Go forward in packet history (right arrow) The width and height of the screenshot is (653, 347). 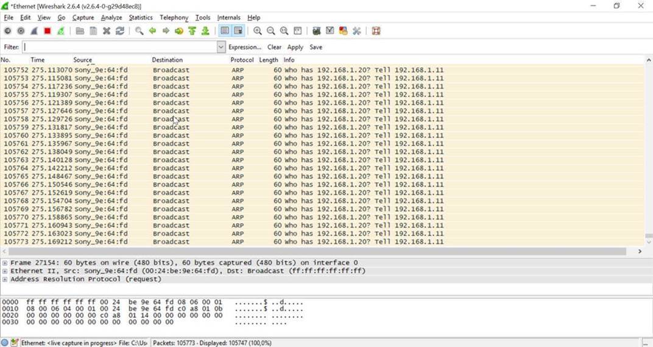(166, 31)
